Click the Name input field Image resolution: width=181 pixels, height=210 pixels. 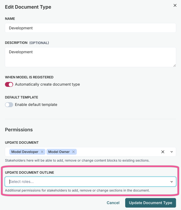click(x=91, y=28)
